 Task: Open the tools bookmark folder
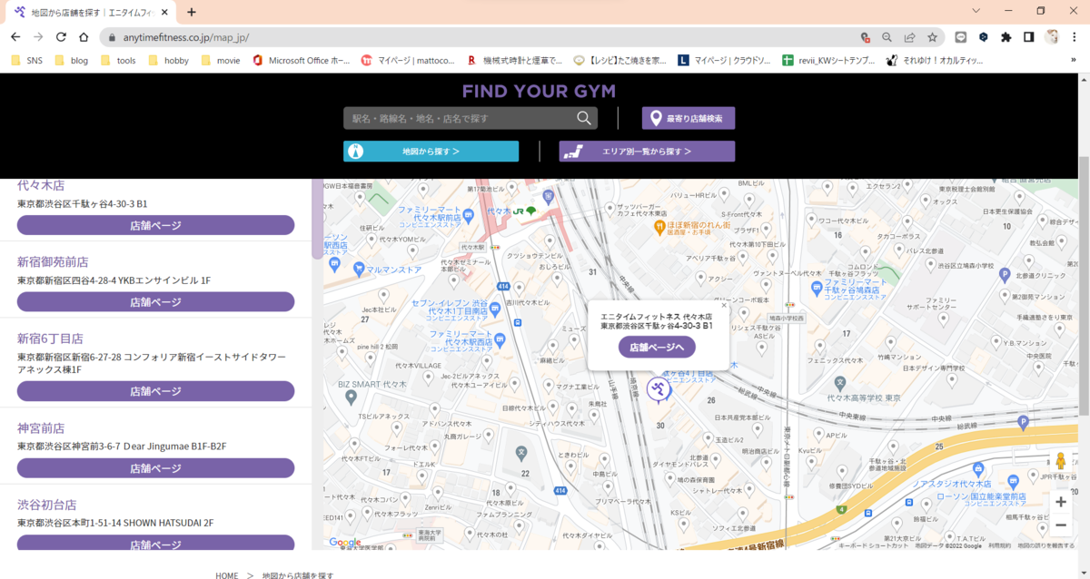click(x=118, y=61)
